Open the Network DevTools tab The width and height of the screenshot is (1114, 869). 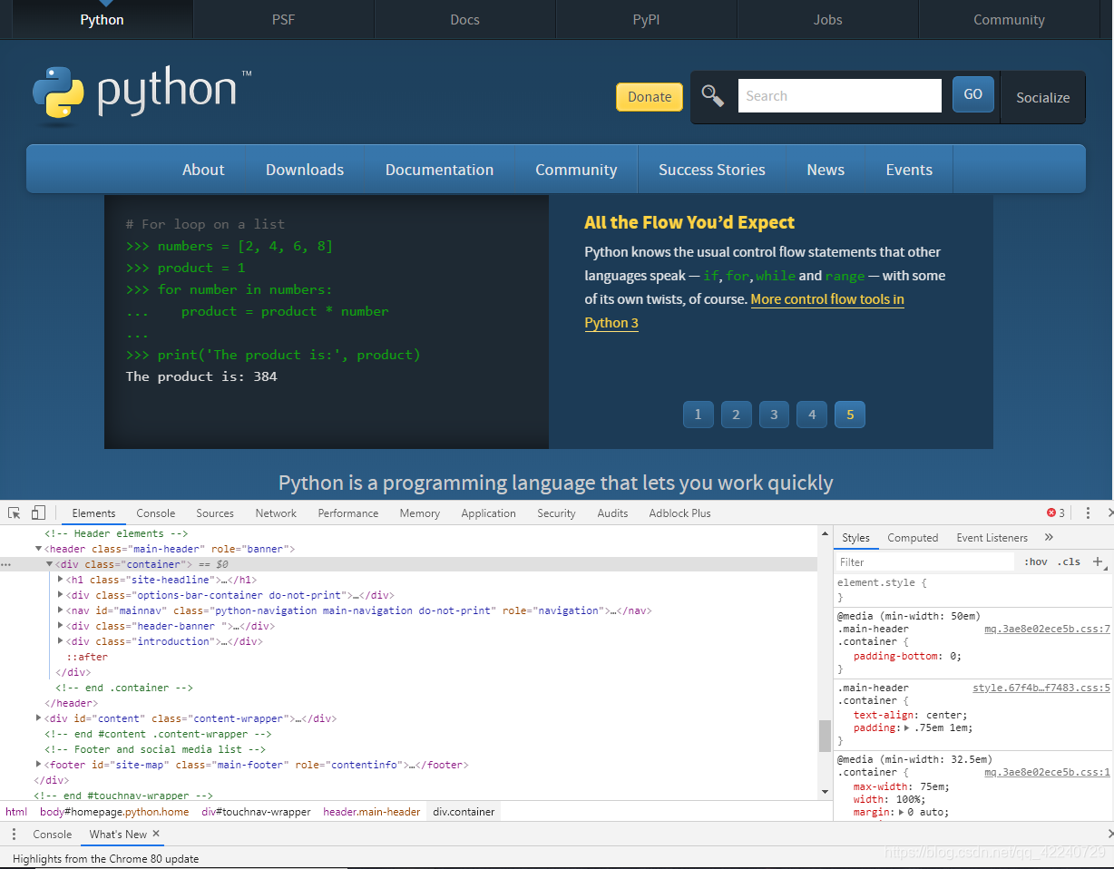pyautogui.click(x=276, y=513)
